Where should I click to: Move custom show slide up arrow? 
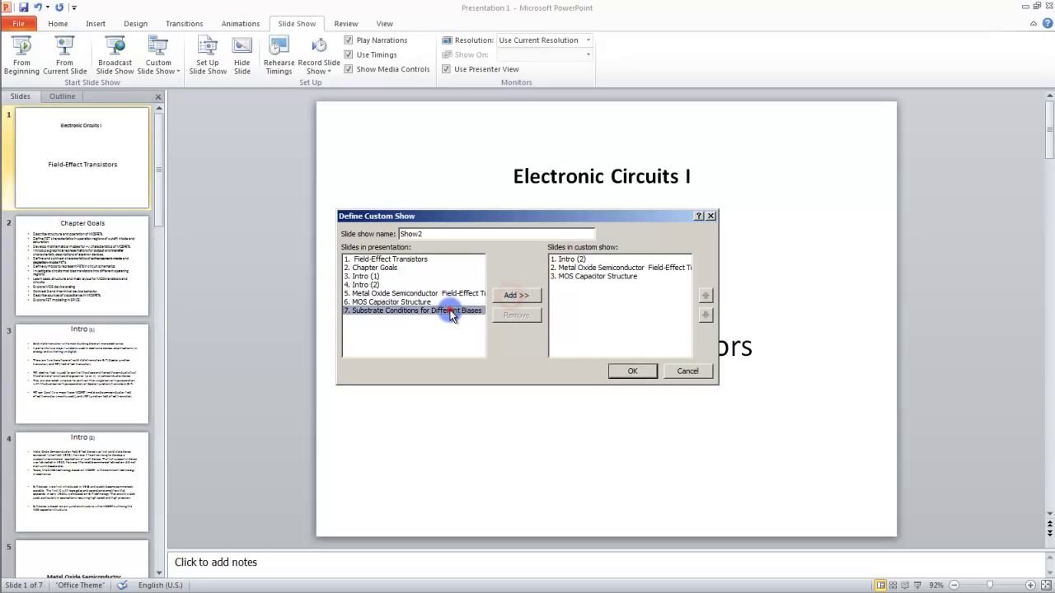(x=705, y=296)
